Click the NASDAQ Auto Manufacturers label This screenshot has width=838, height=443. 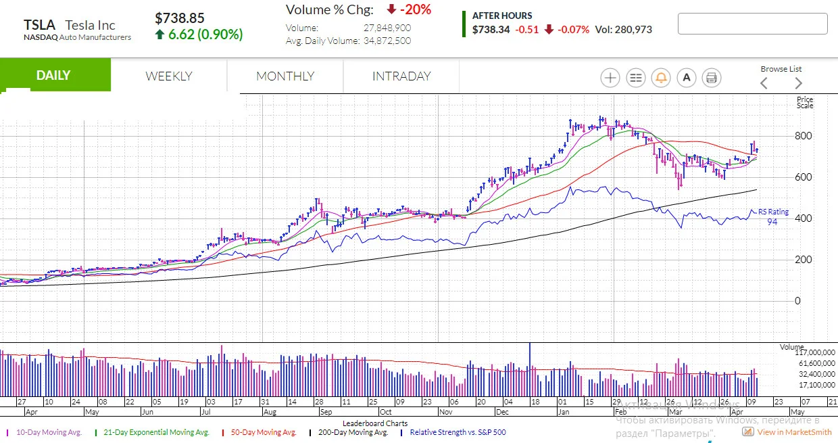(78, 37)
